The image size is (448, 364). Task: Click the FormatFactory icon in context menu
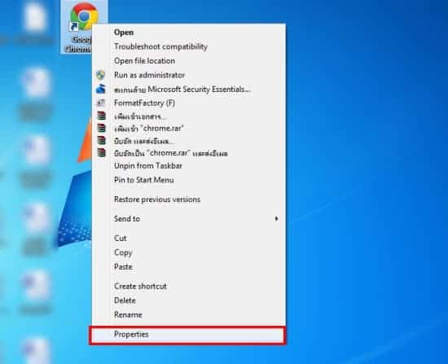coord(100,103)
